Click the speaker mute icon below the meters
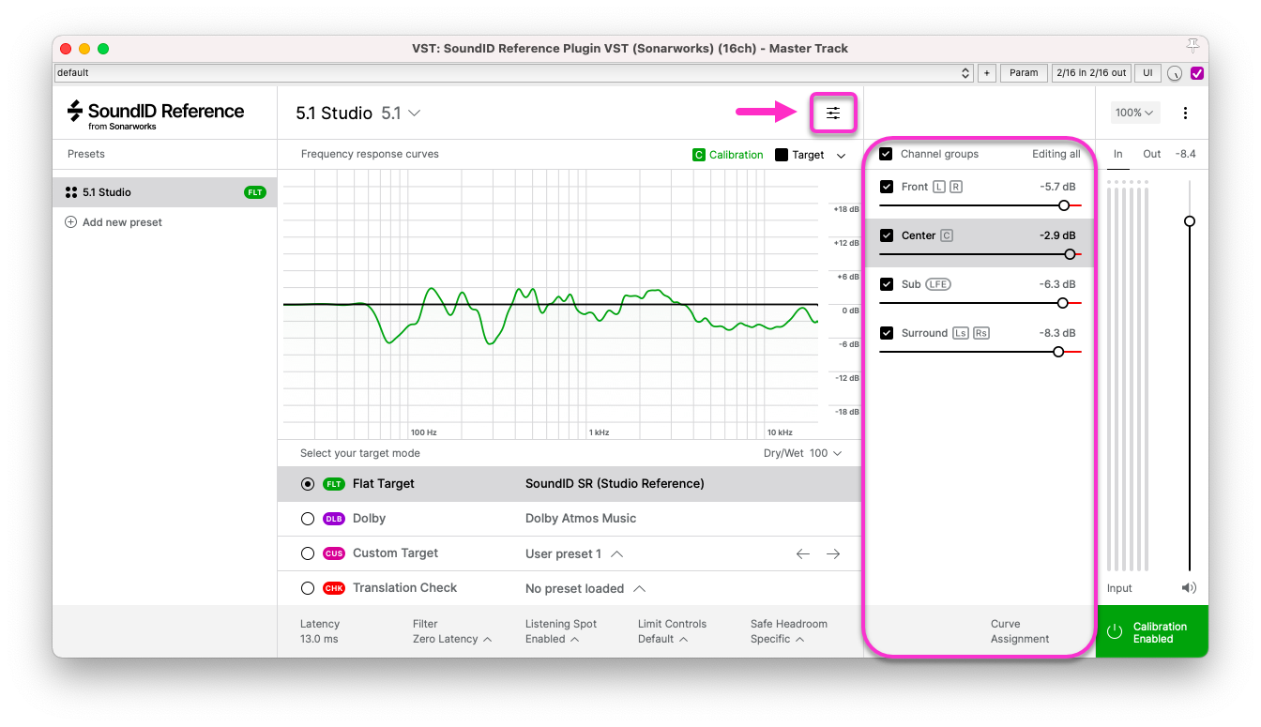Screen dimensions: 1261x727 1189,588
